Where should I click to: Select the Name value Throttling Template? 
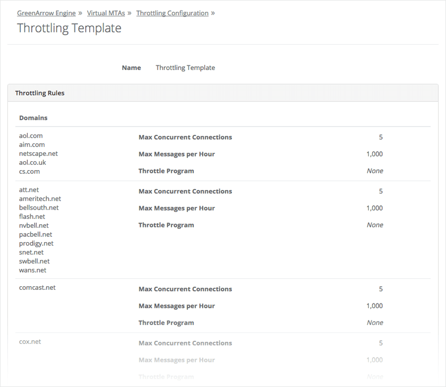pos(185,68)
